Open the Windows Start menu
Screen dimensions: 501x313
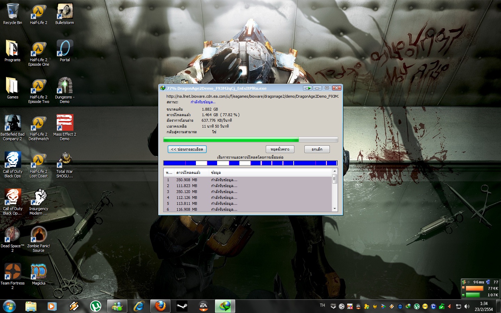(9, 306)
